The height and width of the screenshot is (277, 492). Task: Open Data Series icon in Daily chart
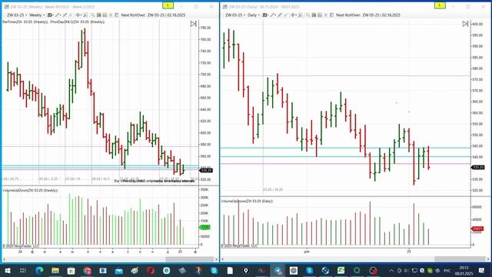pos(314,15)
